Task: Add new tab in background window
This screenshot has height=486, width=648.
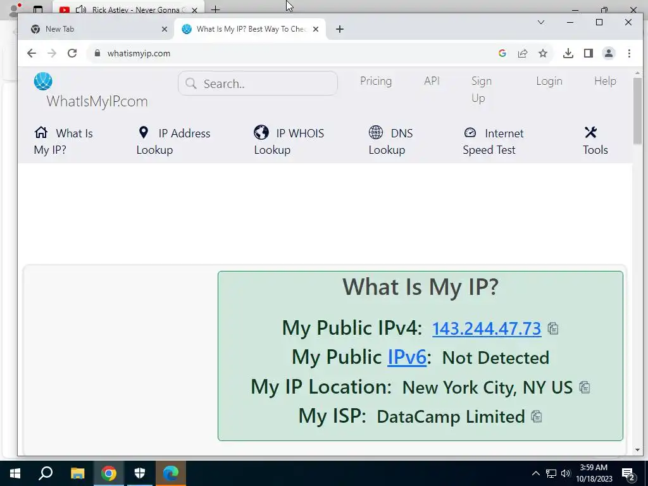Action: click(x=216, y=9)
